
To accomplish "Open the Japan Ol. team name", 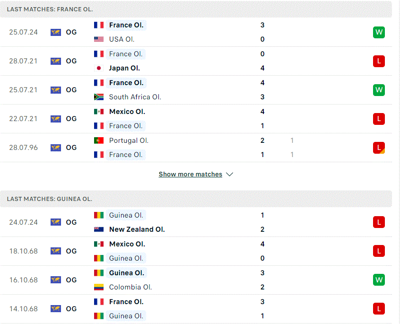I will tap(124, 68).
